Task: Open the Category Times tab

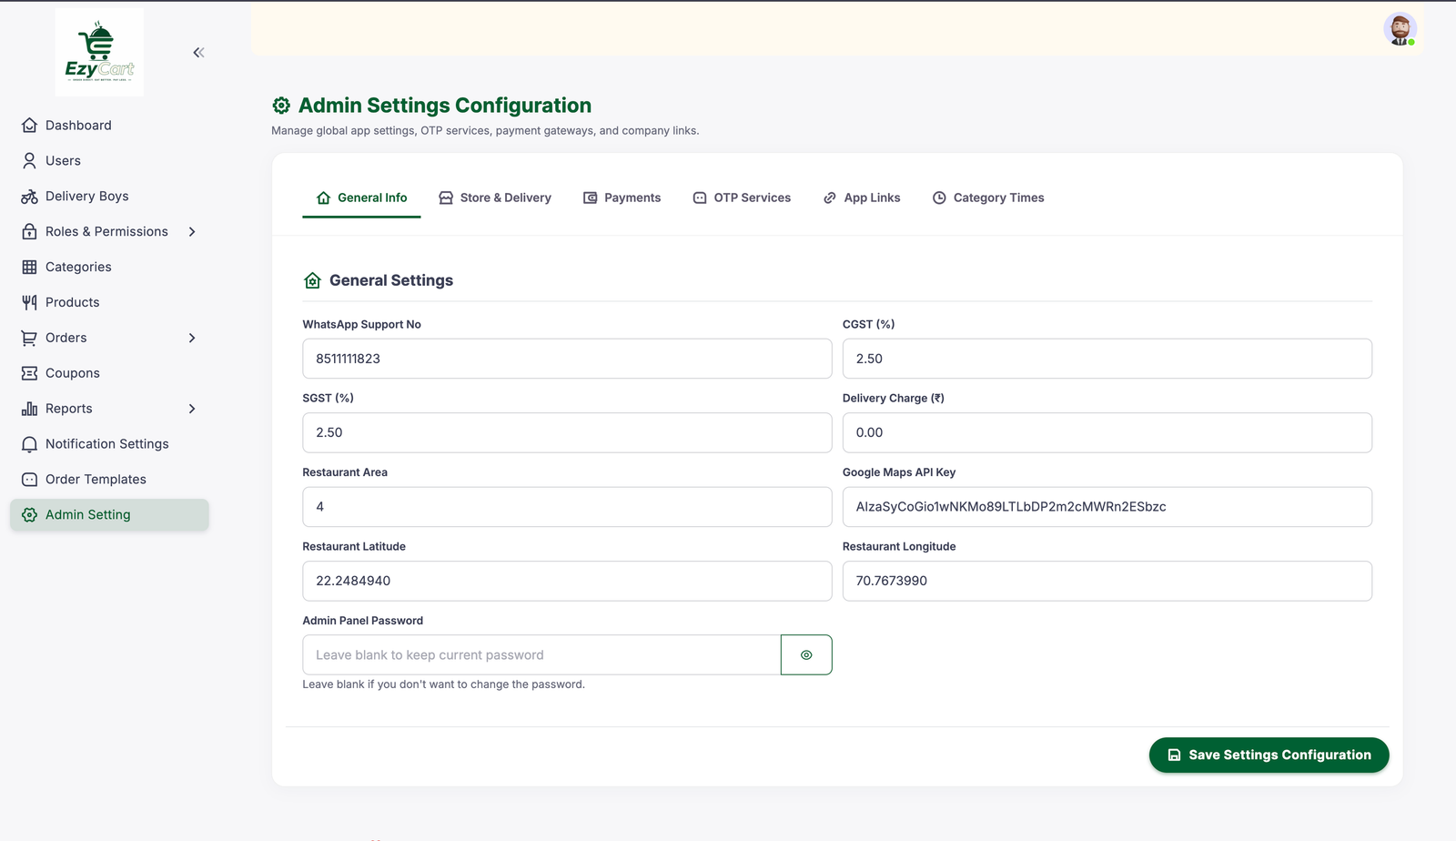Action: point(988,198)
